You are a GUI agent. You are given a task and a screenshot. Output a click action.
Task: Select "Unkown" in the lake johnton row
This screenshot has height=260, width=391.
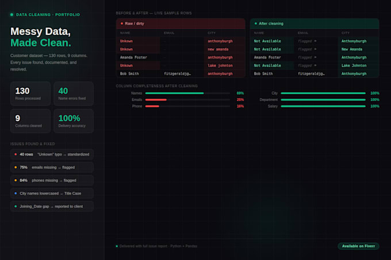point(126,65)
